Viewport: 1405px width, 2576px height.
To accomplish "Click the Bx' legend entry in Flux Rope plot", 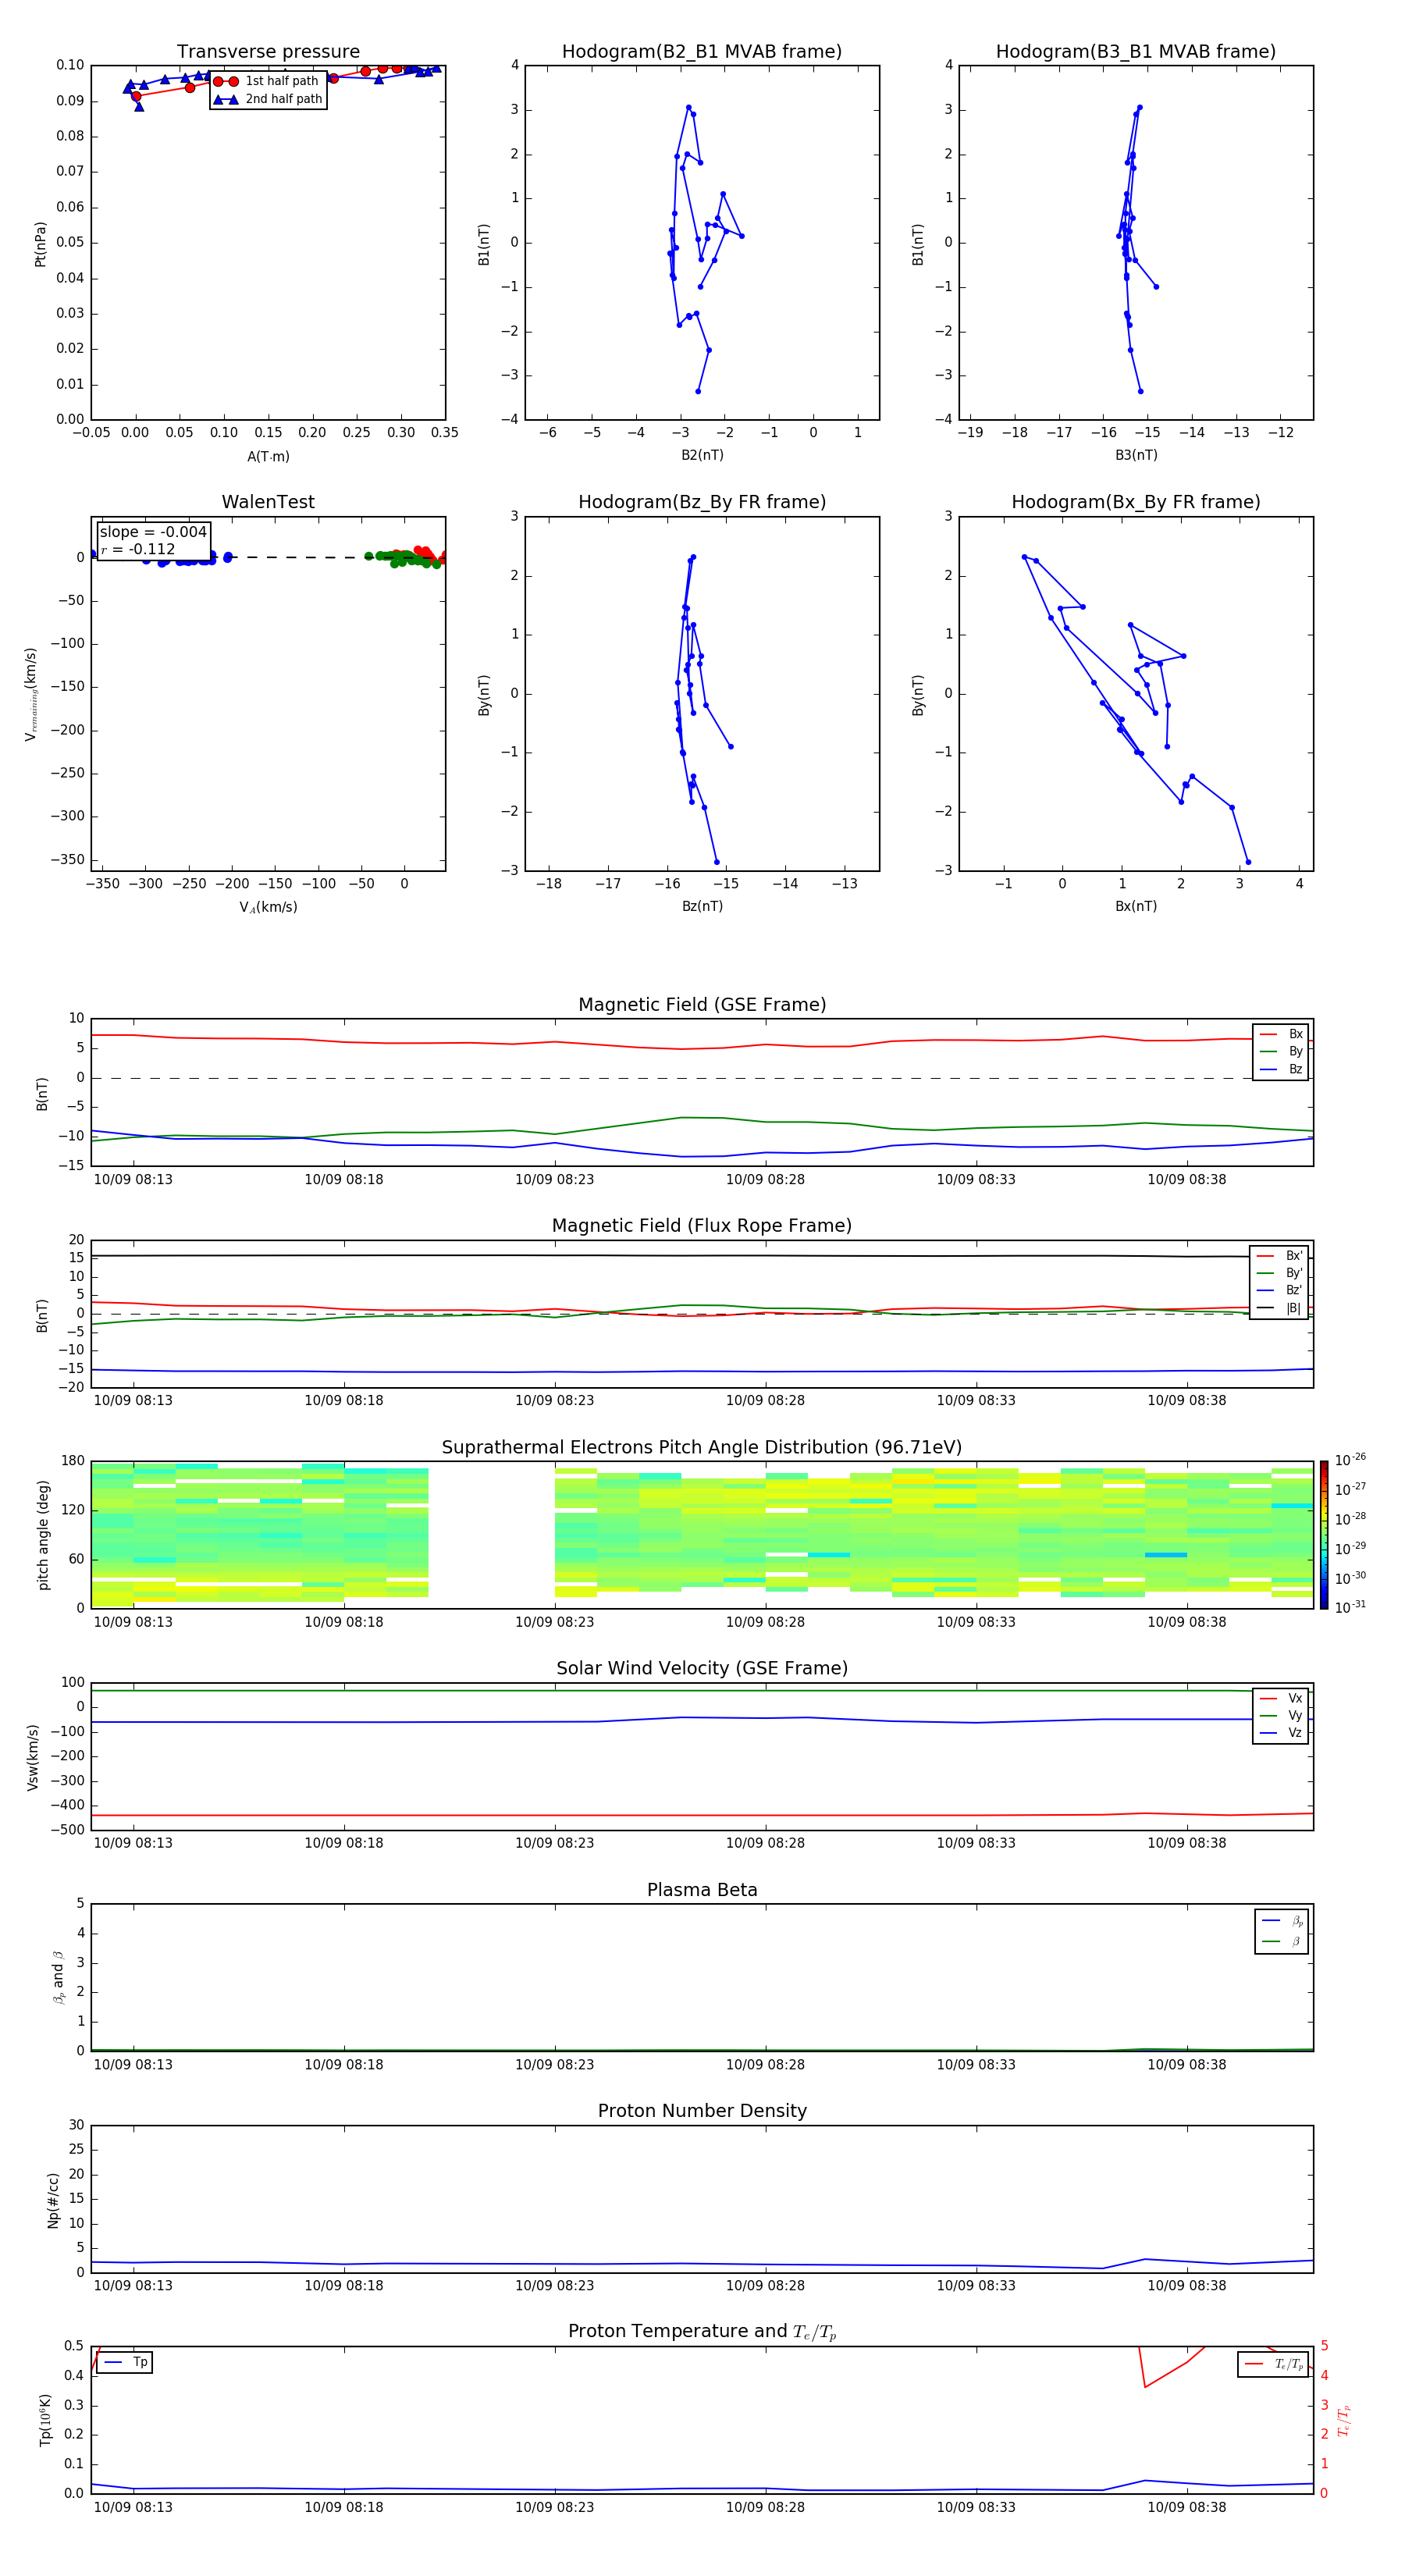I will pyautogui.click(x=1280, y=1256).
